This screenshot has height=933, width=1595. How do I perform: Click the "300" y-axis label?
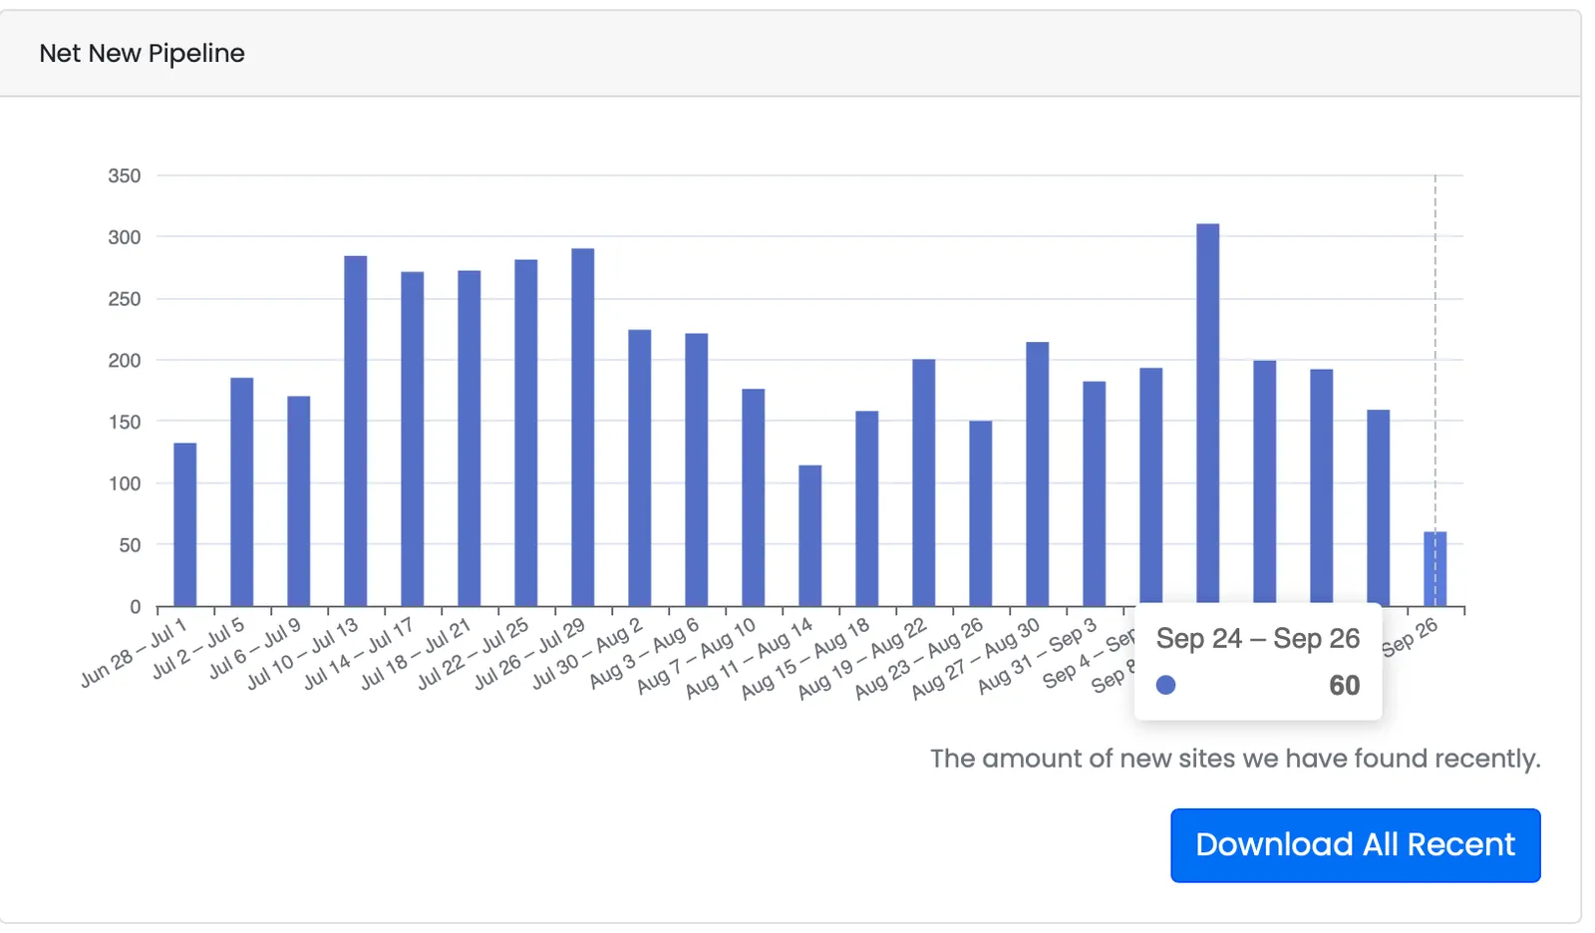coord(125,237)
